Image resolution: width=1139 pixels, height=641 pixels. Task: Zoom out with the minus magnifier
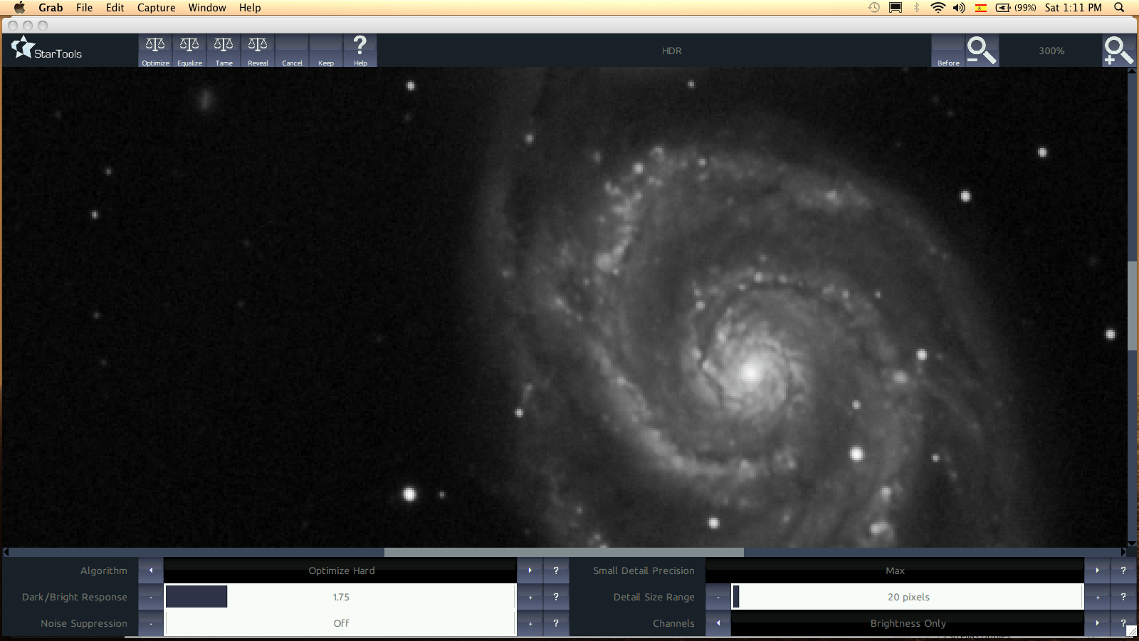coord(982,51)
